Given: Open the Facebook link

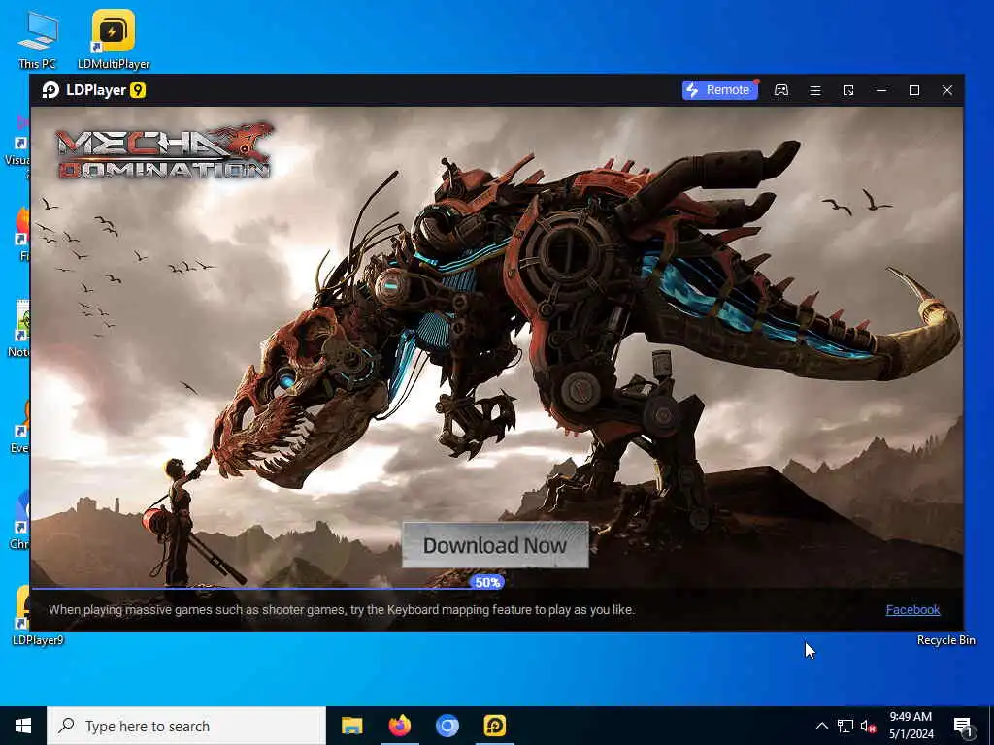Looking at the screenshot, I should [x=912, y=609].
